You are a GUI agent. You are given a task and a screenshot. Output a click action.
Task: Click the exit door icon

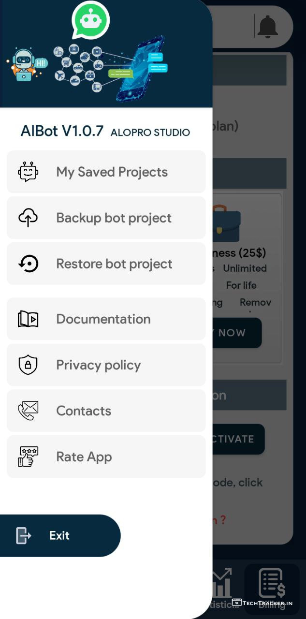(23, 536)
